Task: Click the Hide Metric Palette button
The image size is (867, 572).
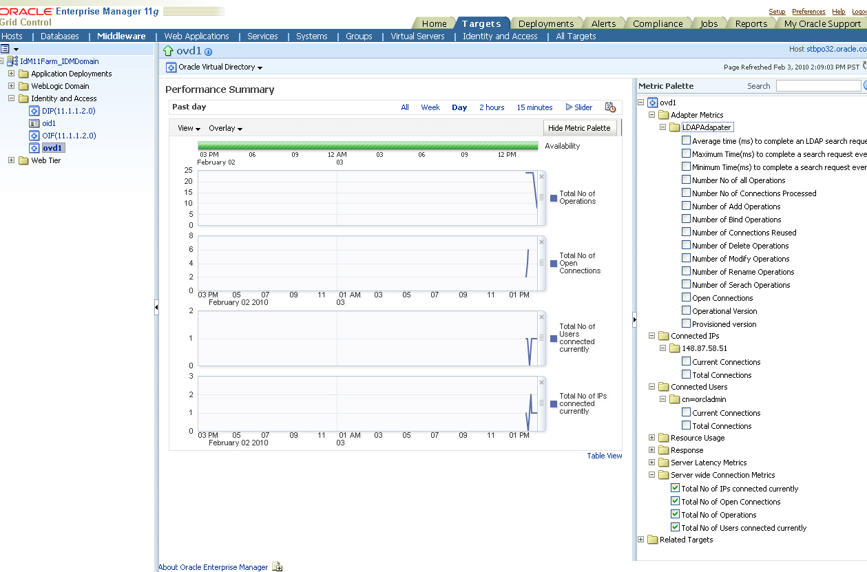Action: point(579,128)
